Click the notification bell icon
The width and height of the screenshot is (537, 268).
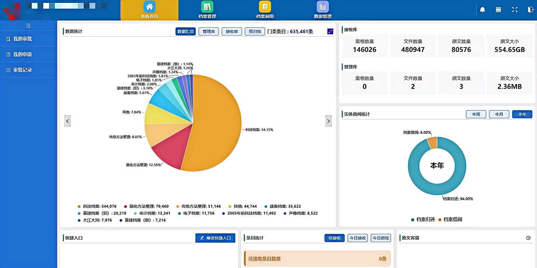click(482, 10)
